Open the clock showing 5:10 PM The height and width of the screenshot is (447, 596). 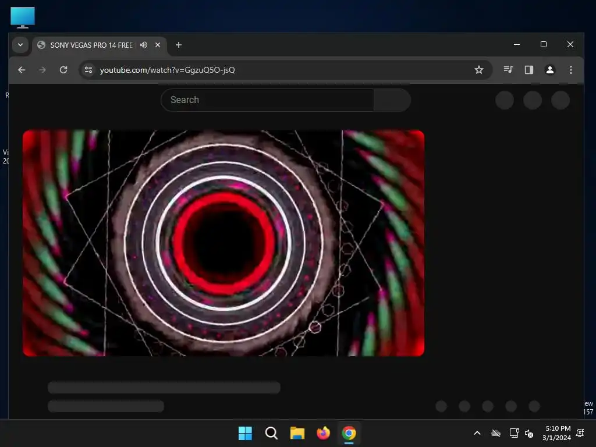pos(557,433)
